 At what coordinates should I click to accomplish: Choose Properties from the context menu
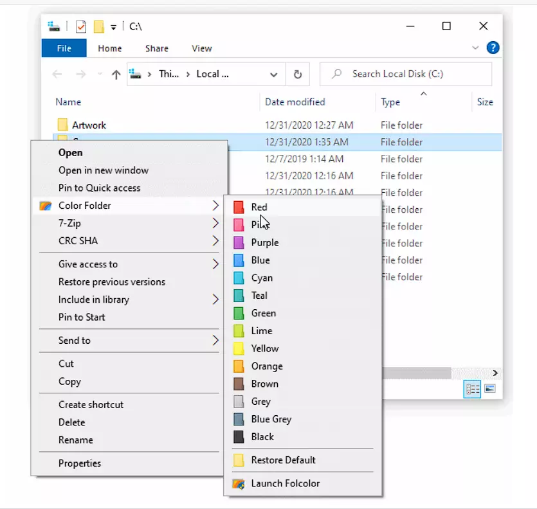80,463
